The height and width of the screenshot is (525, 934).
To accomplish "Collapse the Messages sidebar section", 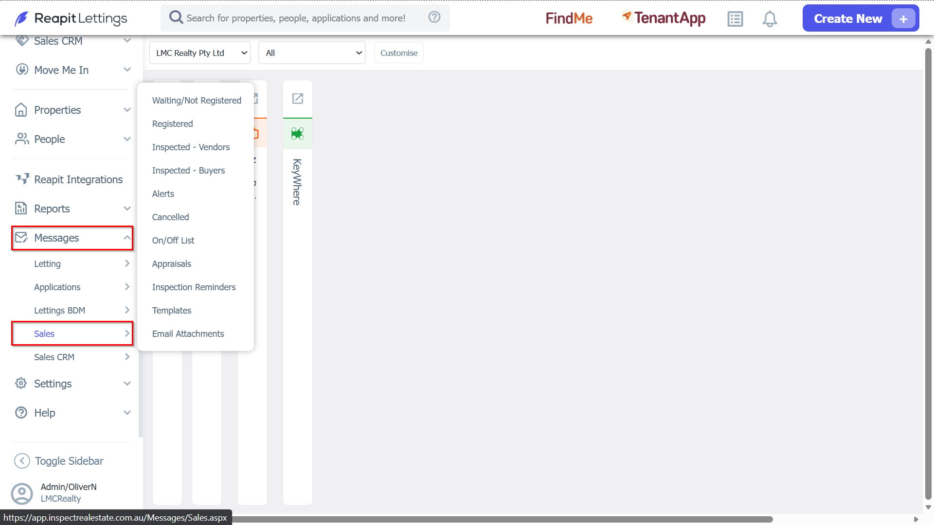I will coord(72,238).
